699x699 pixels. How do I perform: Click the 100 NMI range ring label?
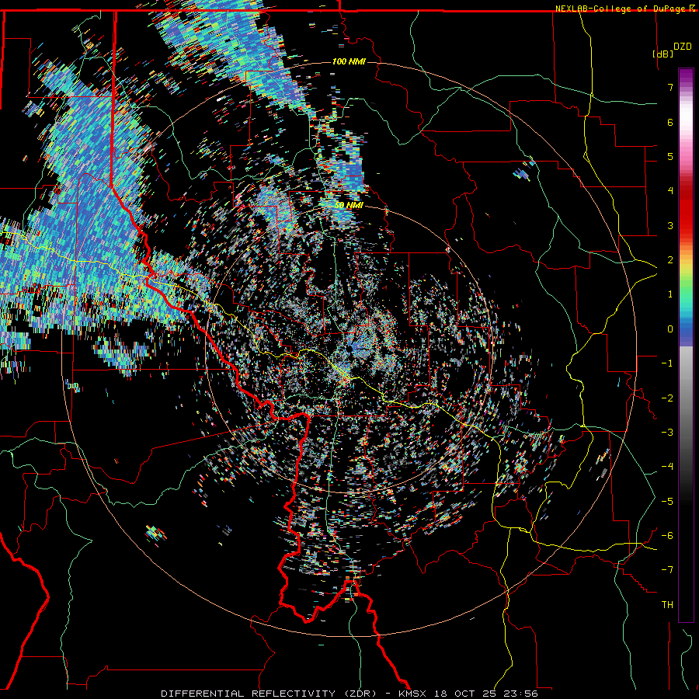coord(349,61)
